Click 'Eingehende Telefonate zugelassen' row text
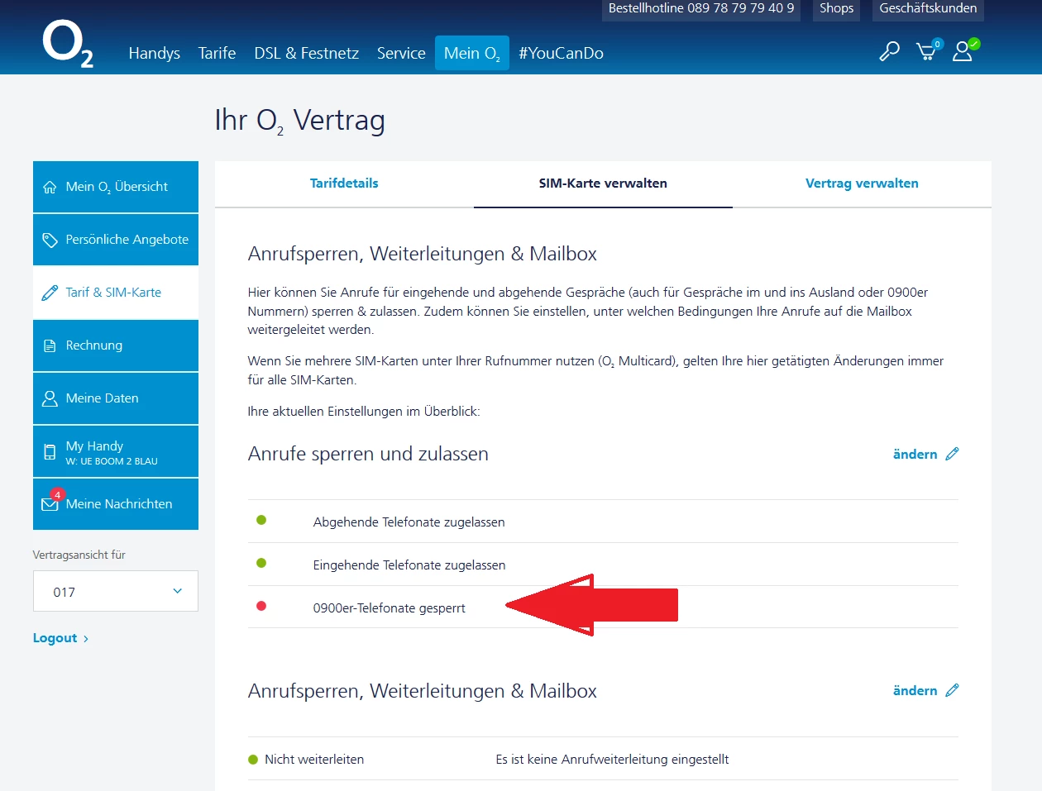The image size is (1042, 791). coord(409,565)
